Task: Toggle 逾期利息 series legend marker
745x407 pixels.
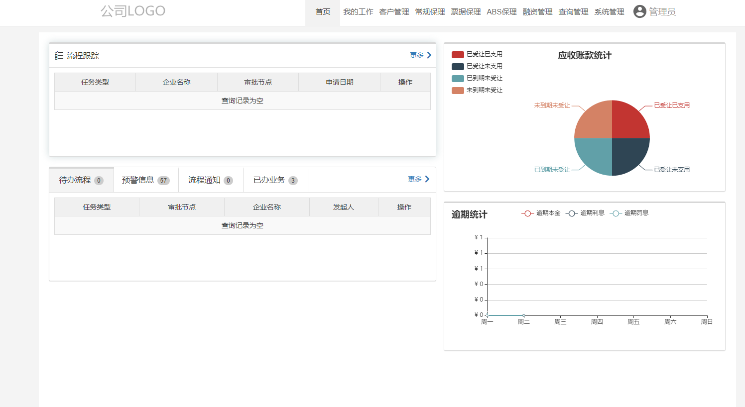Action: point(572,213)
